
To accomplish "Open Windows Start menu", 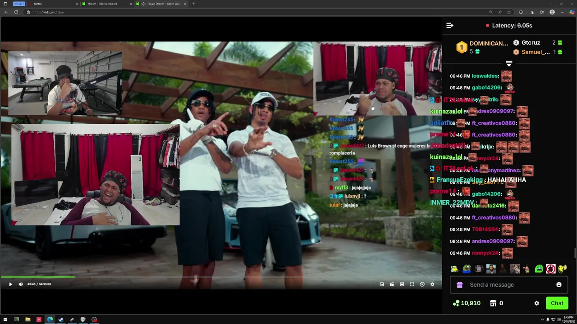I will point(5,319).
